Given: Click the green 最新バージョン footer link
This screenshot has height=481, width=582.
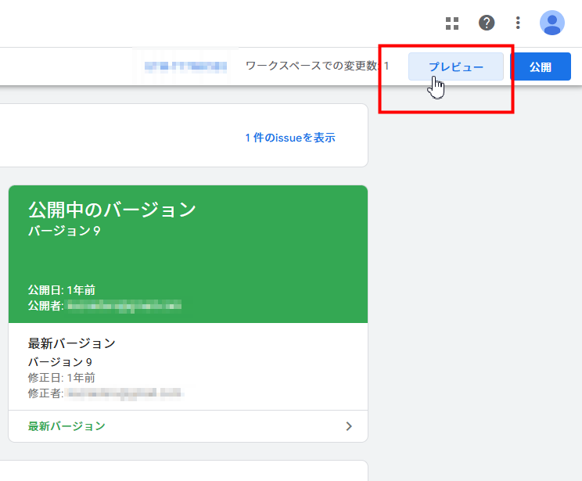Looking at the screenshot, I should pos(66,426).
